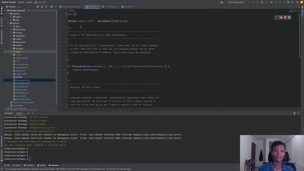Click the Git rollback arrow icon
Screen dimensions: 304x171
[293, 2]
